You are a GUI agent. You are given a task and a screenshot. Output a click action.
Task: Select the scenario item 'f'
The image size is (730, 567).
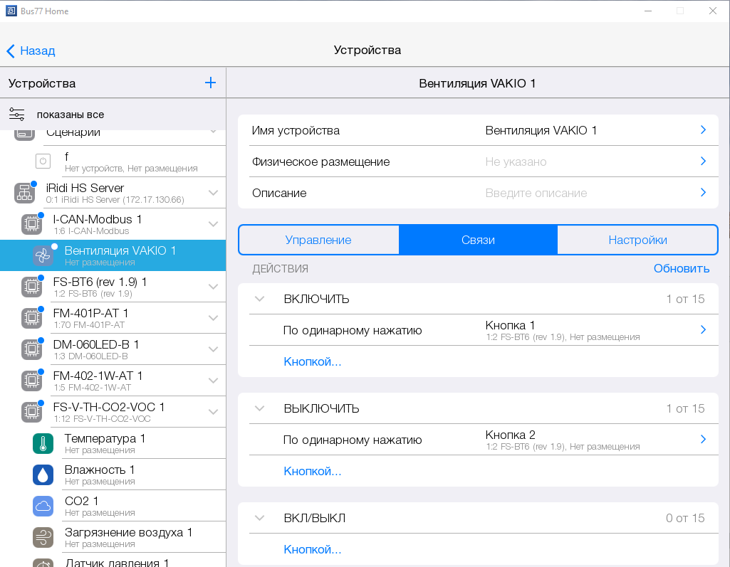pos(113,161)
